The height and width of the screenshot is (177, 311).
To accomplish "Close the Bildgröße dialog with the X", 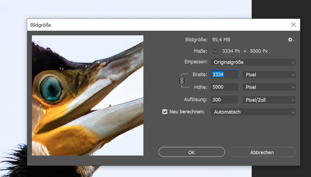I will pyautogui.click(x=293, y=24).
